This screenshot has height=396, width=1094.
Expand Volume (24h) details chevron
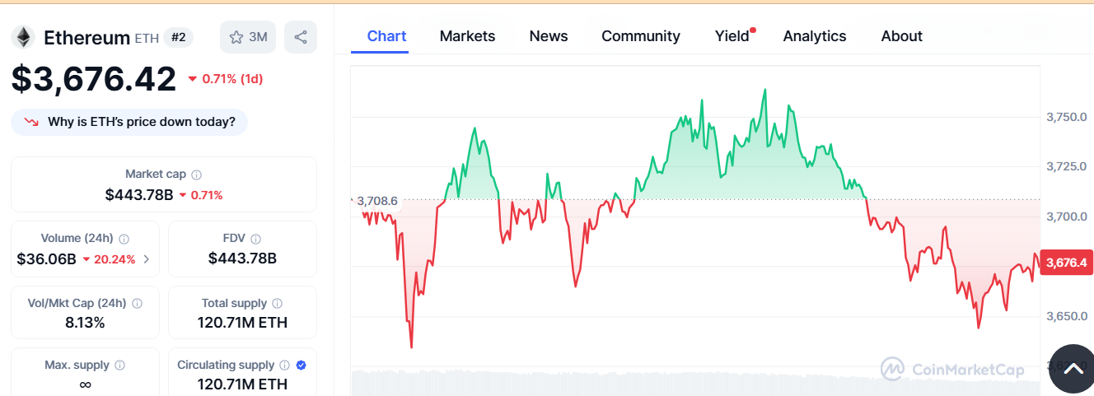[x=147, y=259]
